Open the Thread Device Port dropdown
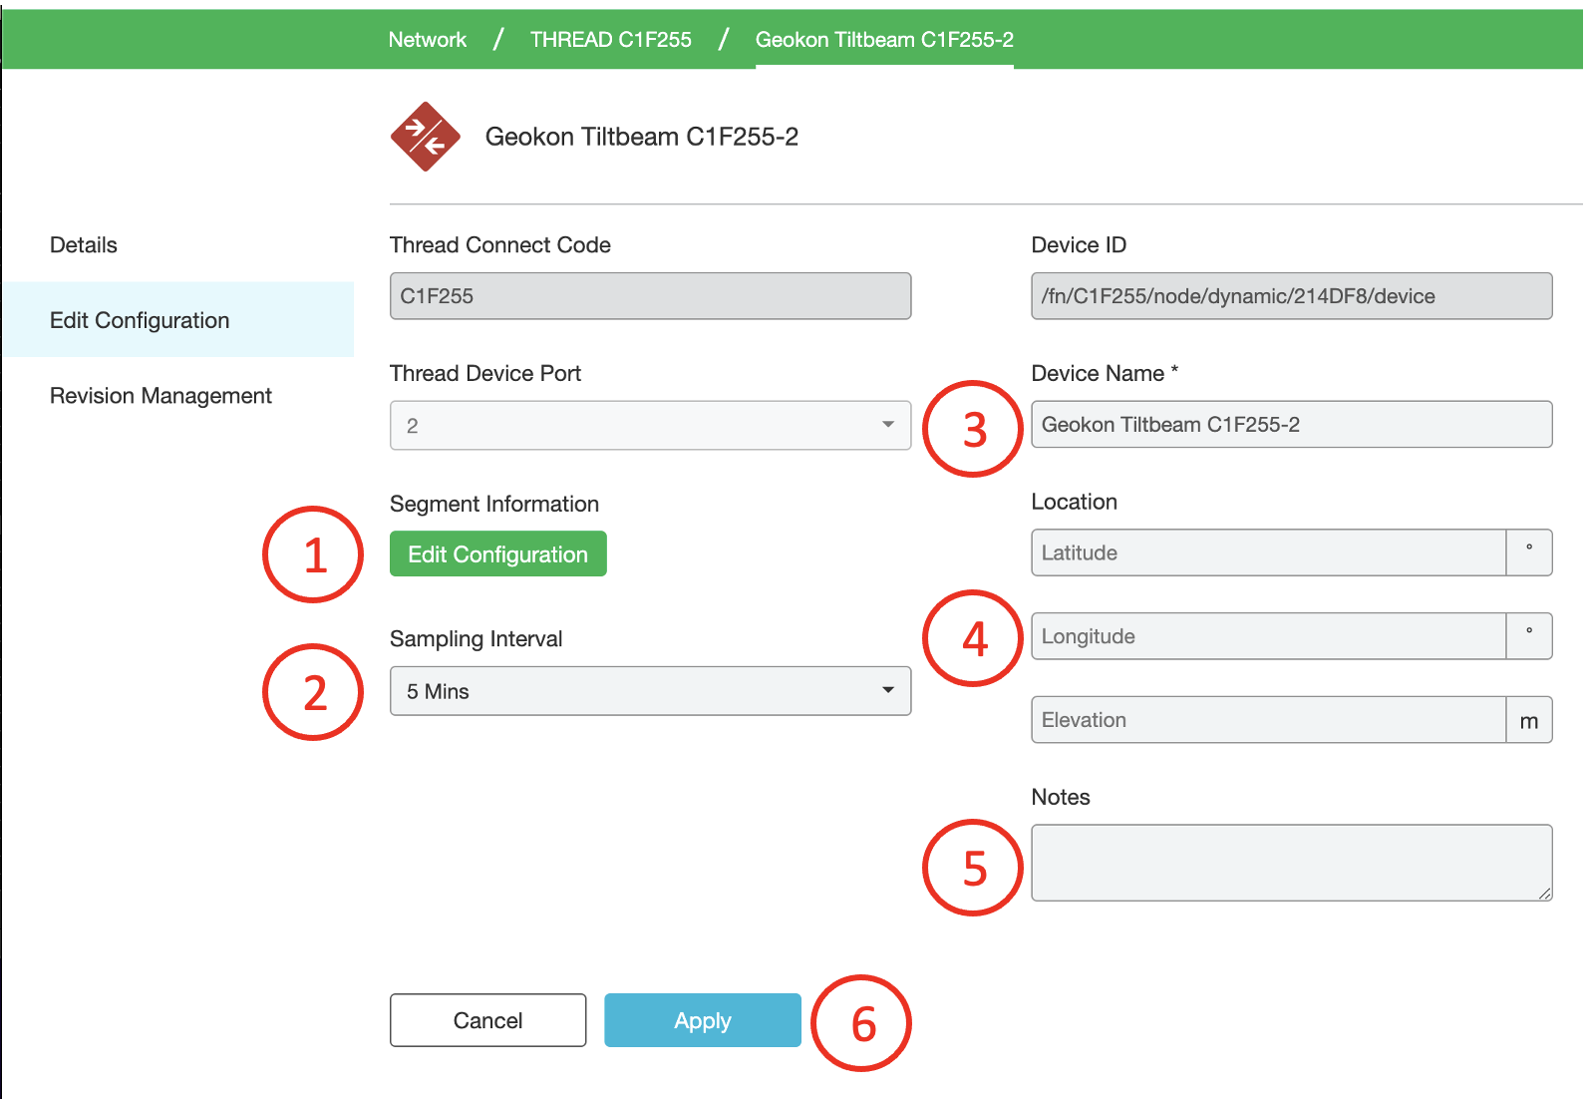1591x1099 pixels. (650, 425)
